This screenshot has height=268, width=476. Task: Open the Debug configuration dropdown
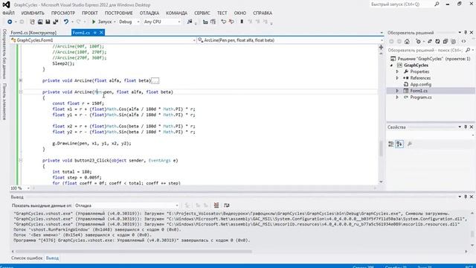[x=129, y=22]
